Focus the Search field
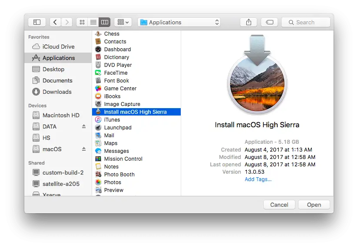This screenshot has height=248, width=358. coord(306,22)
